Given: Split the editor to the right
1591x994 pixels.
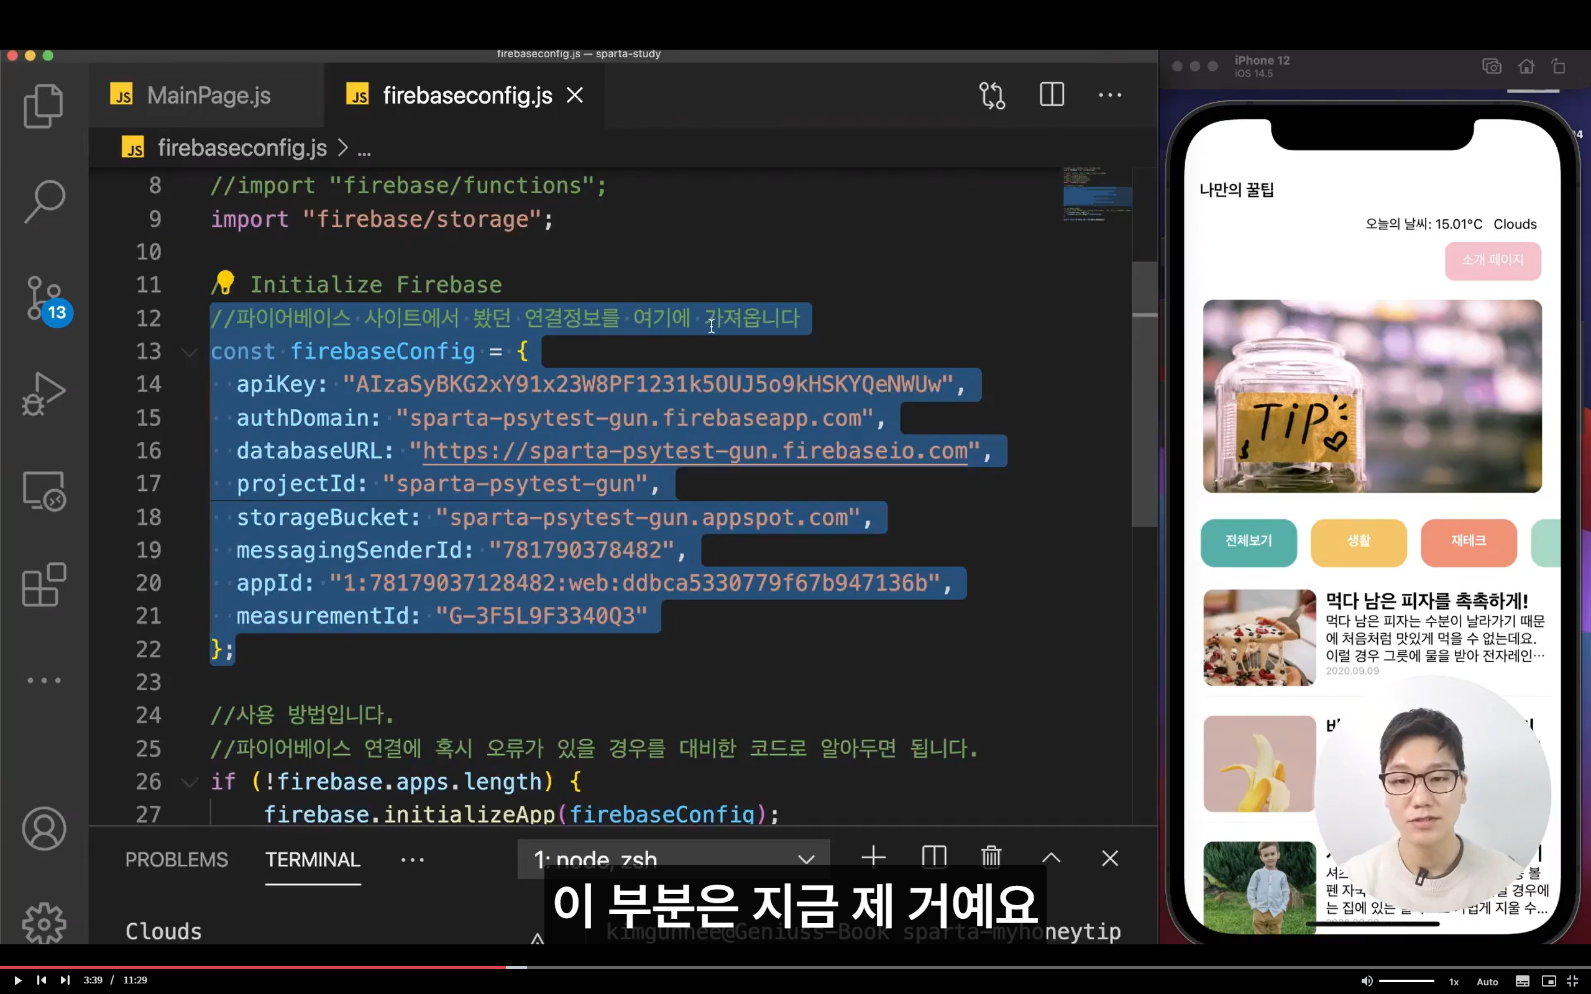Looking at the screenshot, I should point(1052,94).
